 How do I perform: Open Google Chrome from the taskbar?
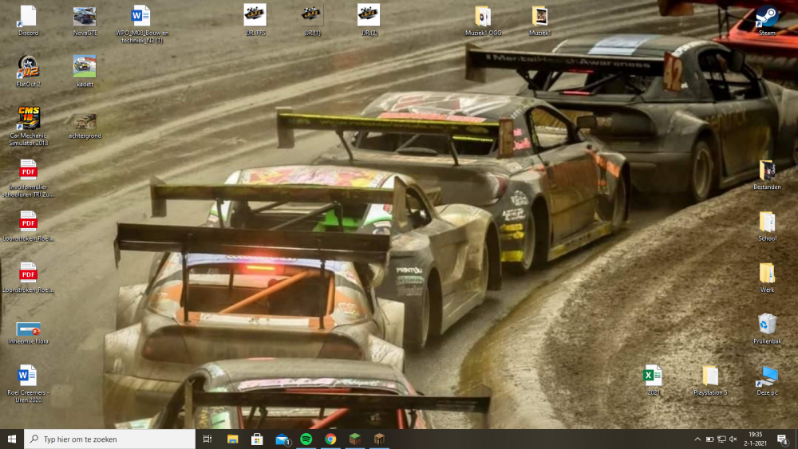[330, 439]
